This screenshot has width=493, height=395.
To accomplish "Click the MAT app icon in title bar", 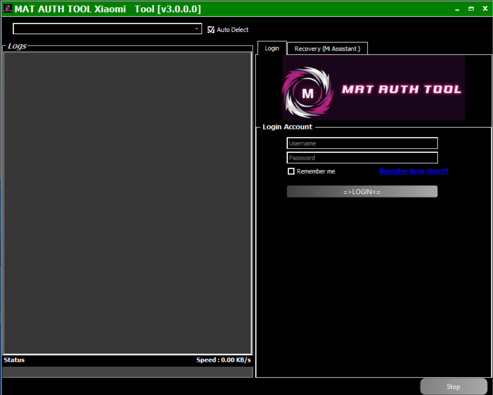I will (x=8, y=9).
